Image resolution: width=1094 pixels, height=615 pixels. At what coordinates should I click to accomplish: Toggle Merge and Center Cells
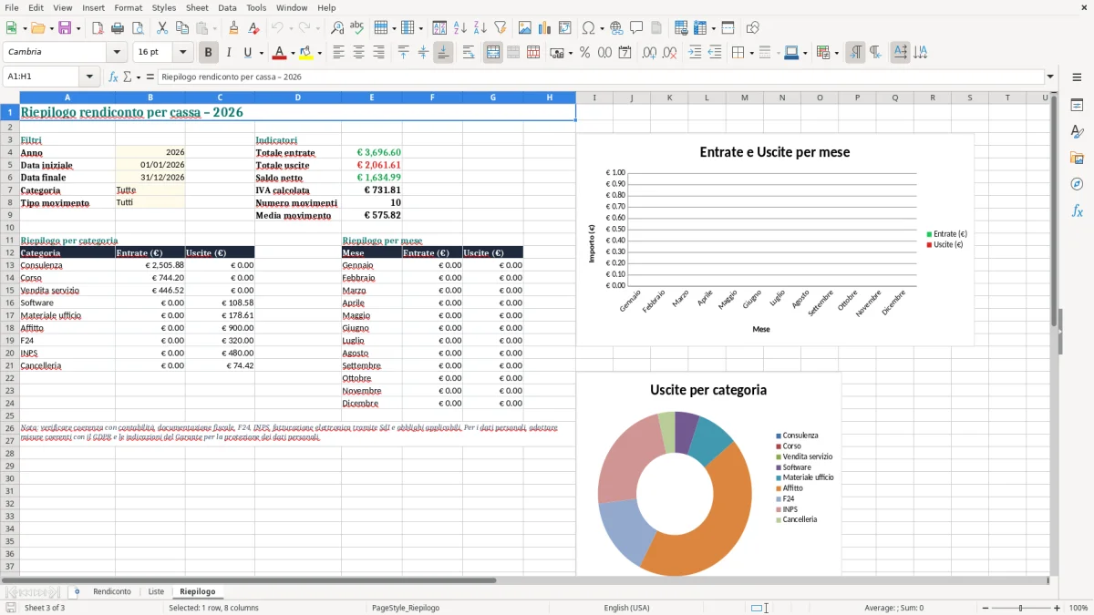(493, 53)
